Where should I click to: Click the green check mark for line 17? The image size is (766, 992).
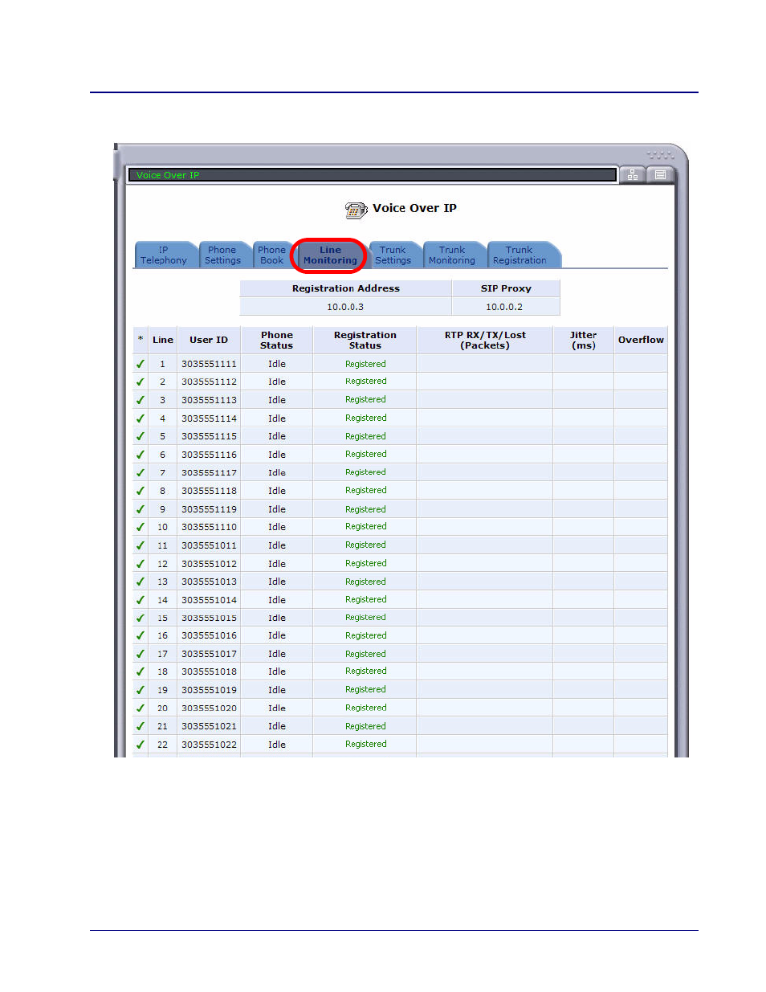141,654
